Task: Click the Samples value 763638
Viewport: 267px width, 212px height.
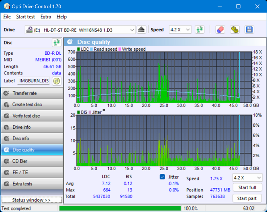Action: (218, 196)
